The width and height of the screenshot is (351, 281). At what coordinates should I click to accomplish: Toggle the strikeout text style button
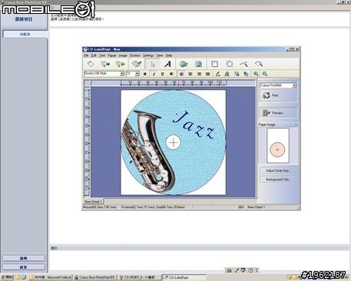click(x=171, y=74)
